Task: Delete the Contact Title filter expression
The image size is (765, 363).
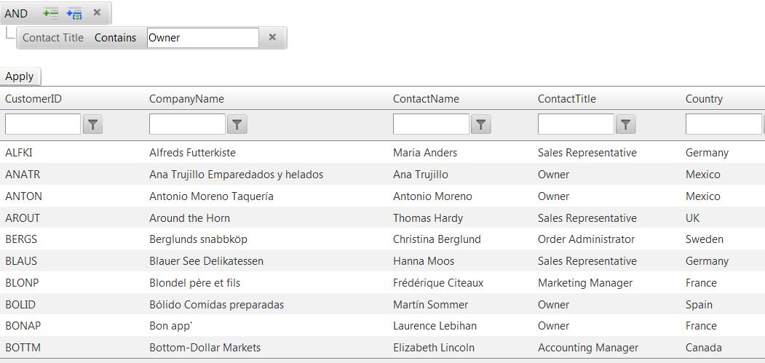Action: (272, 37)
